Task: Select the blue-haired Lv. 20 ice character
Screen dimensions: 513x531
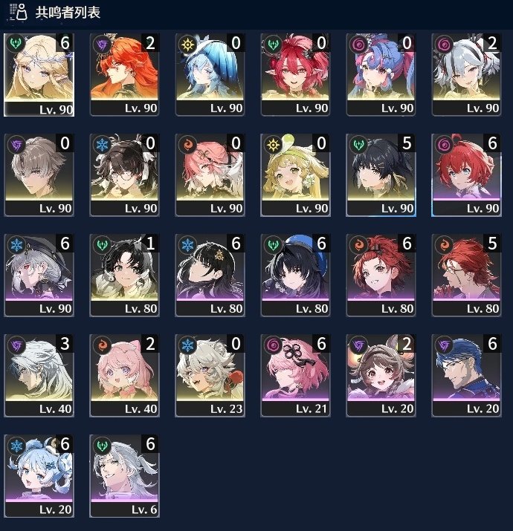Action: 39,476
